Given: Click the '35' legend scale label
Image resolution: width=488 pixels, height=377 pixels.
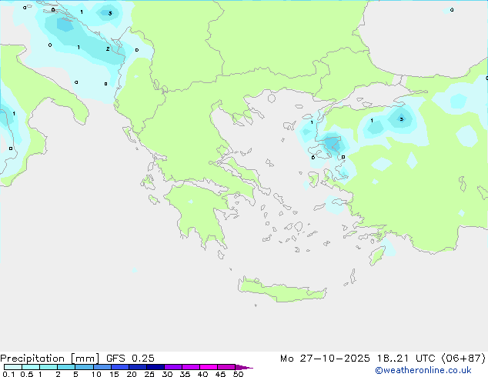Looking at the screenshot, I should (x=185, y=374).
